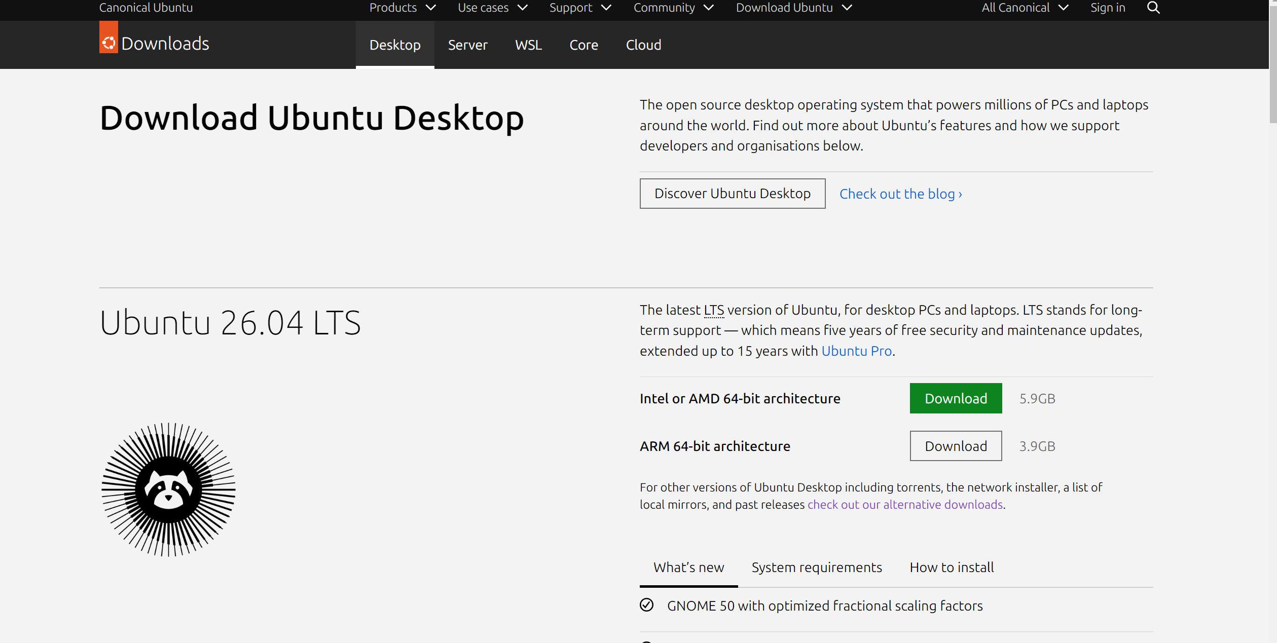The height and width of the screenshot is (643, 1277).
Task: Click Discover Ubuntu Desktop button
Action: [732, 194]
